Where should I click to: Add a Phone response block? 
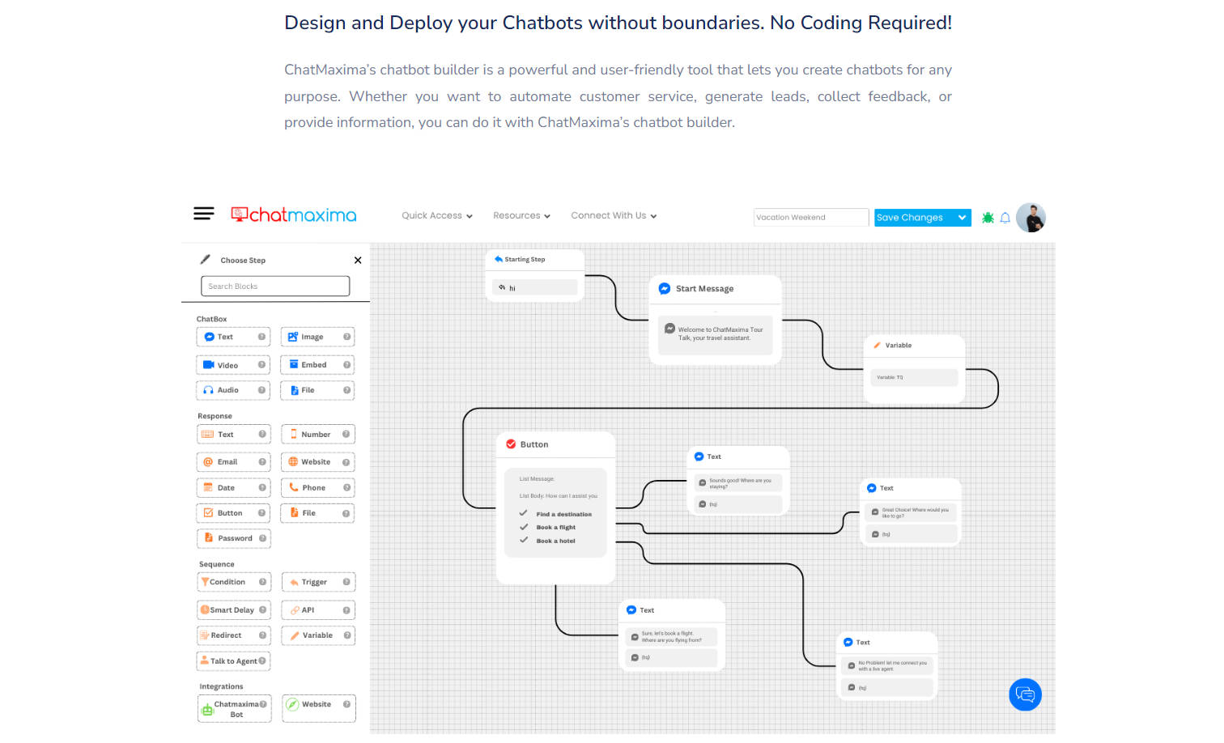point(318,488)
